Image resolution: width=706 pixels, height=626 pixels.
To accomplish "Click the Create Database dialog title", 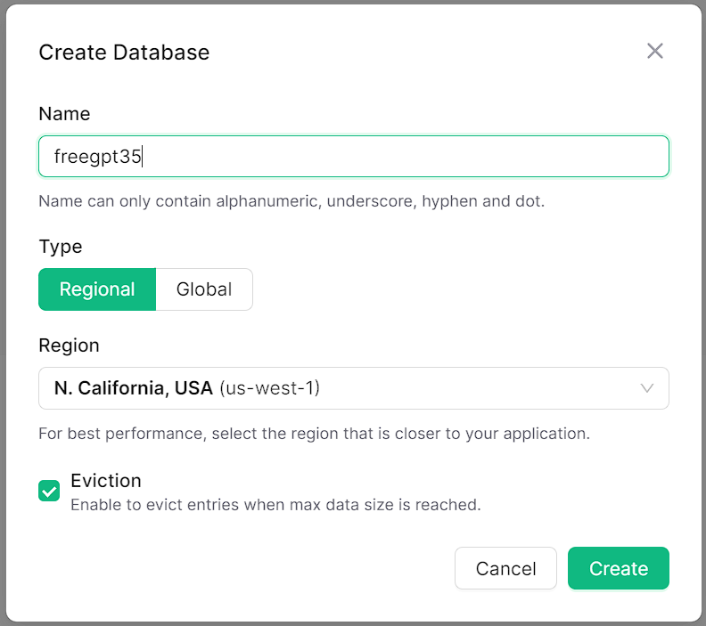I will (124, 53).
